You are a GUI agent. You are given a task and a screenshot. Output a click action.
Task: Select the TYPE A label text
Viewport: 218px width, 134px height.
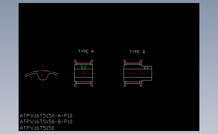pyautogui.click(x=86, y=51)
